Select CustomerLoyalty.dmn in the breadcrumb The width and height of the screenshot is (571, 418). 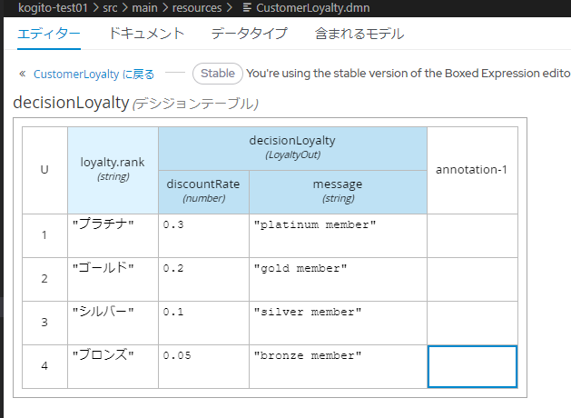tap(313, 7)
